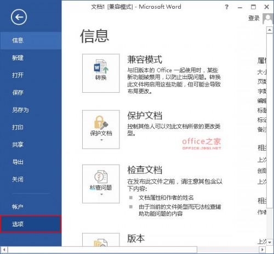Click the vertical scrollbar up arrow
This screenshot has width=274, height=254.
270,30
